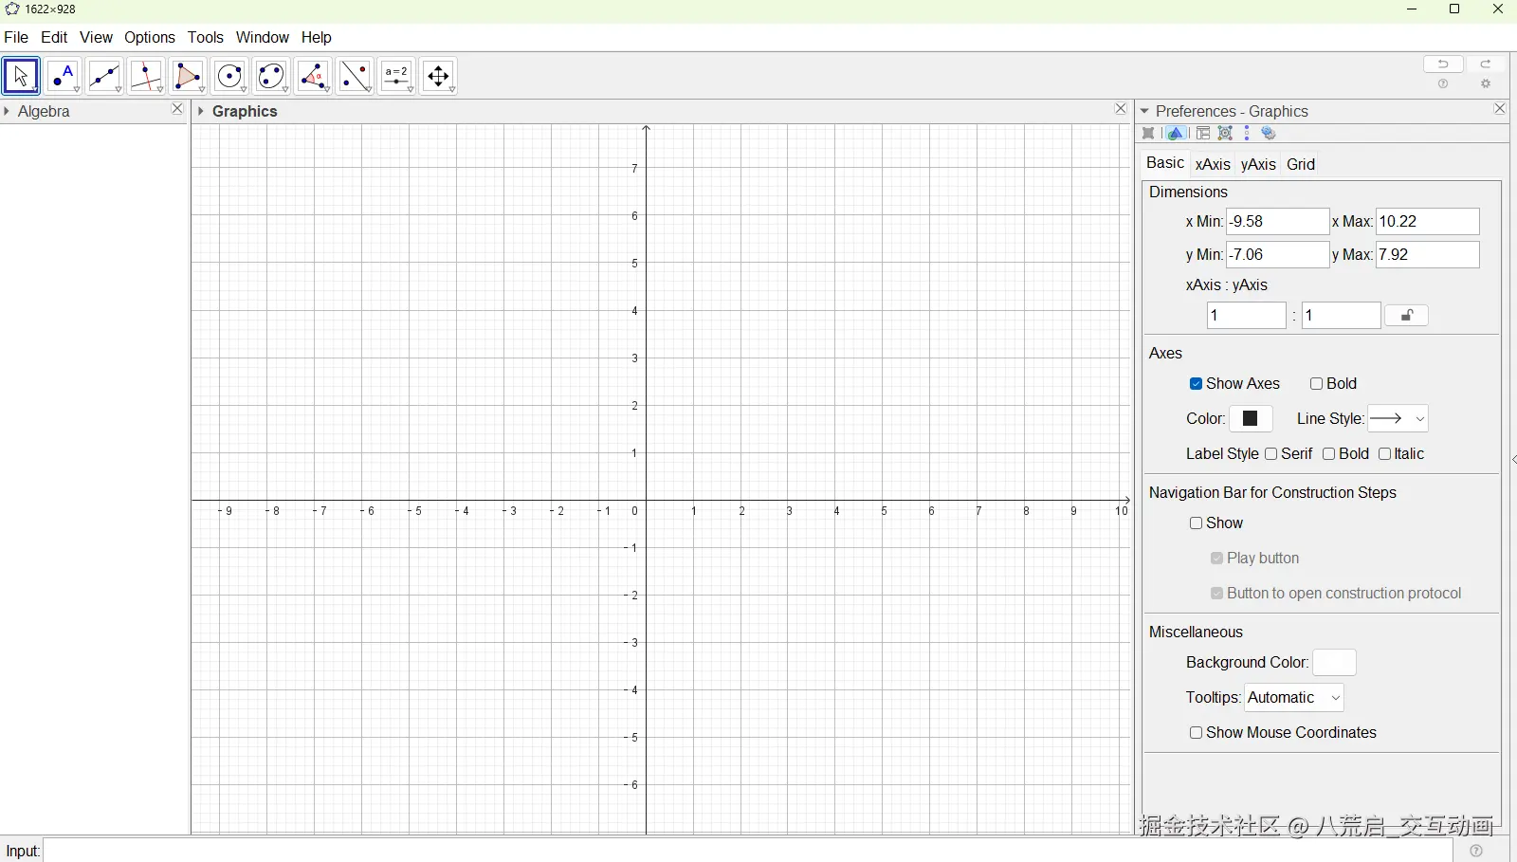Open toolbar help question mark icon
This screenshot has width=1517, height=862.
point(1443,84)
